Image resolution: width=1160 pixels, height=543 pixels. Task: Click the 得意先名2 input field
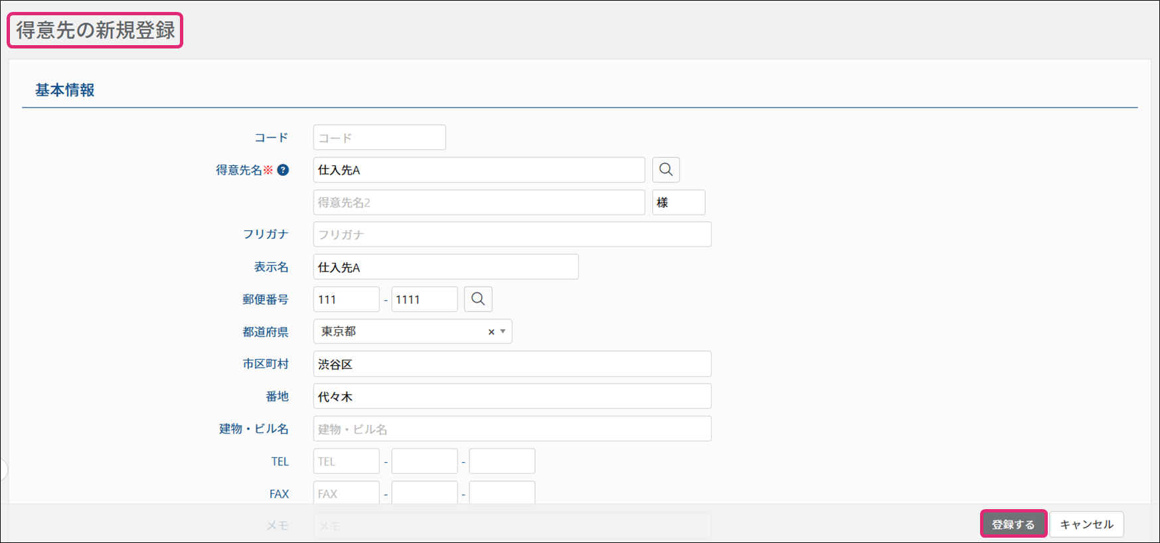[x=478, y=202]
